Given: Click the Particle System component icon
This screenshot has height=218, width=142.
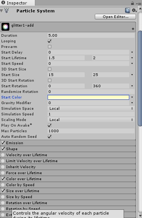Looking at the screenshot, I should [x=6, y=10].
